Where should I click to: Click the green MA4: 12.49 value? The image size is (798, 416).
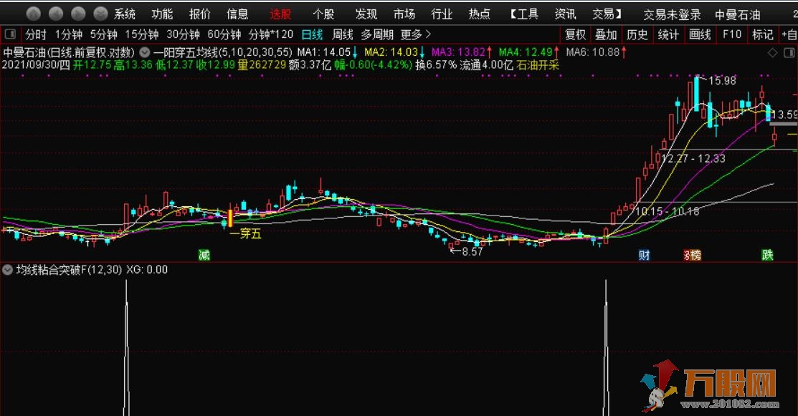click(x=526, y=52)
